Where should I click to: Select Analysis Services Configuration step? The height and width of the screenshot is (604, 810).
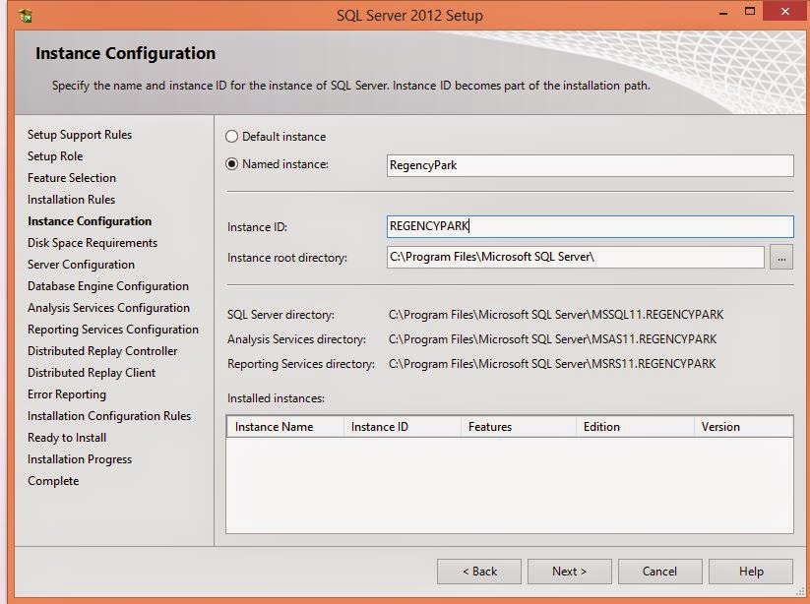(109, 308)
